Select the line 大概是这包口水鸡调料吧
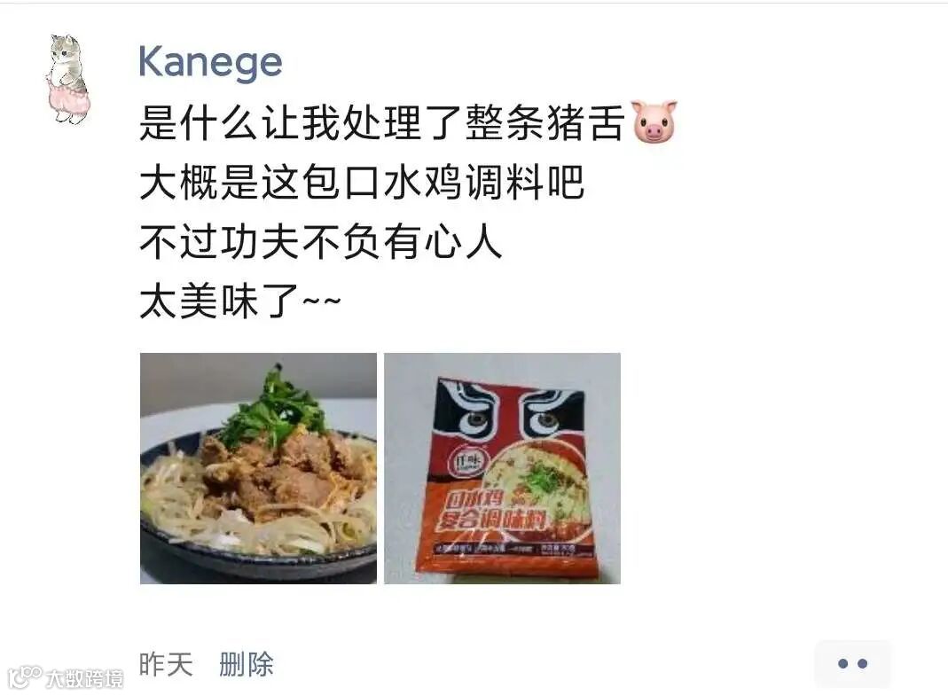948x696 pixels. click(x=362, y=182)
